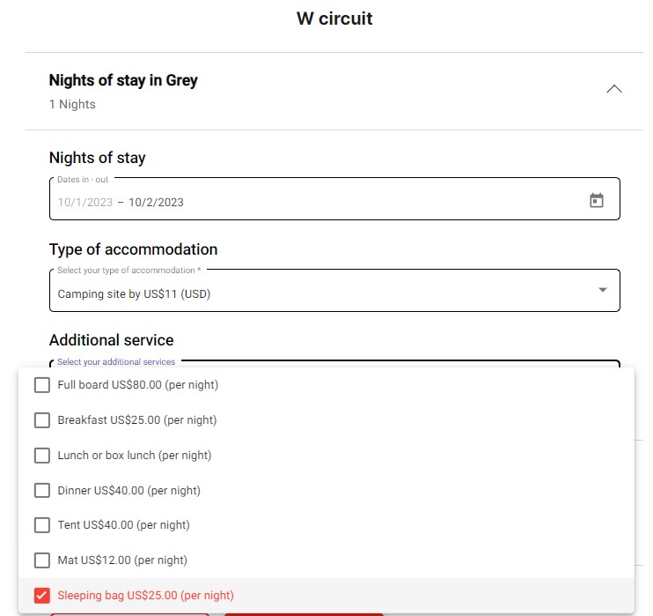This screenshot has width=653, height=616.
Task: Click the end date 10/2/2023
Action: click(x=156, y=203)
